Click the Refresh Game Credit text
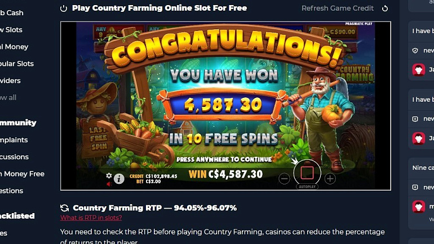This screenshot has height=244, width=434. tap(338, 8)
